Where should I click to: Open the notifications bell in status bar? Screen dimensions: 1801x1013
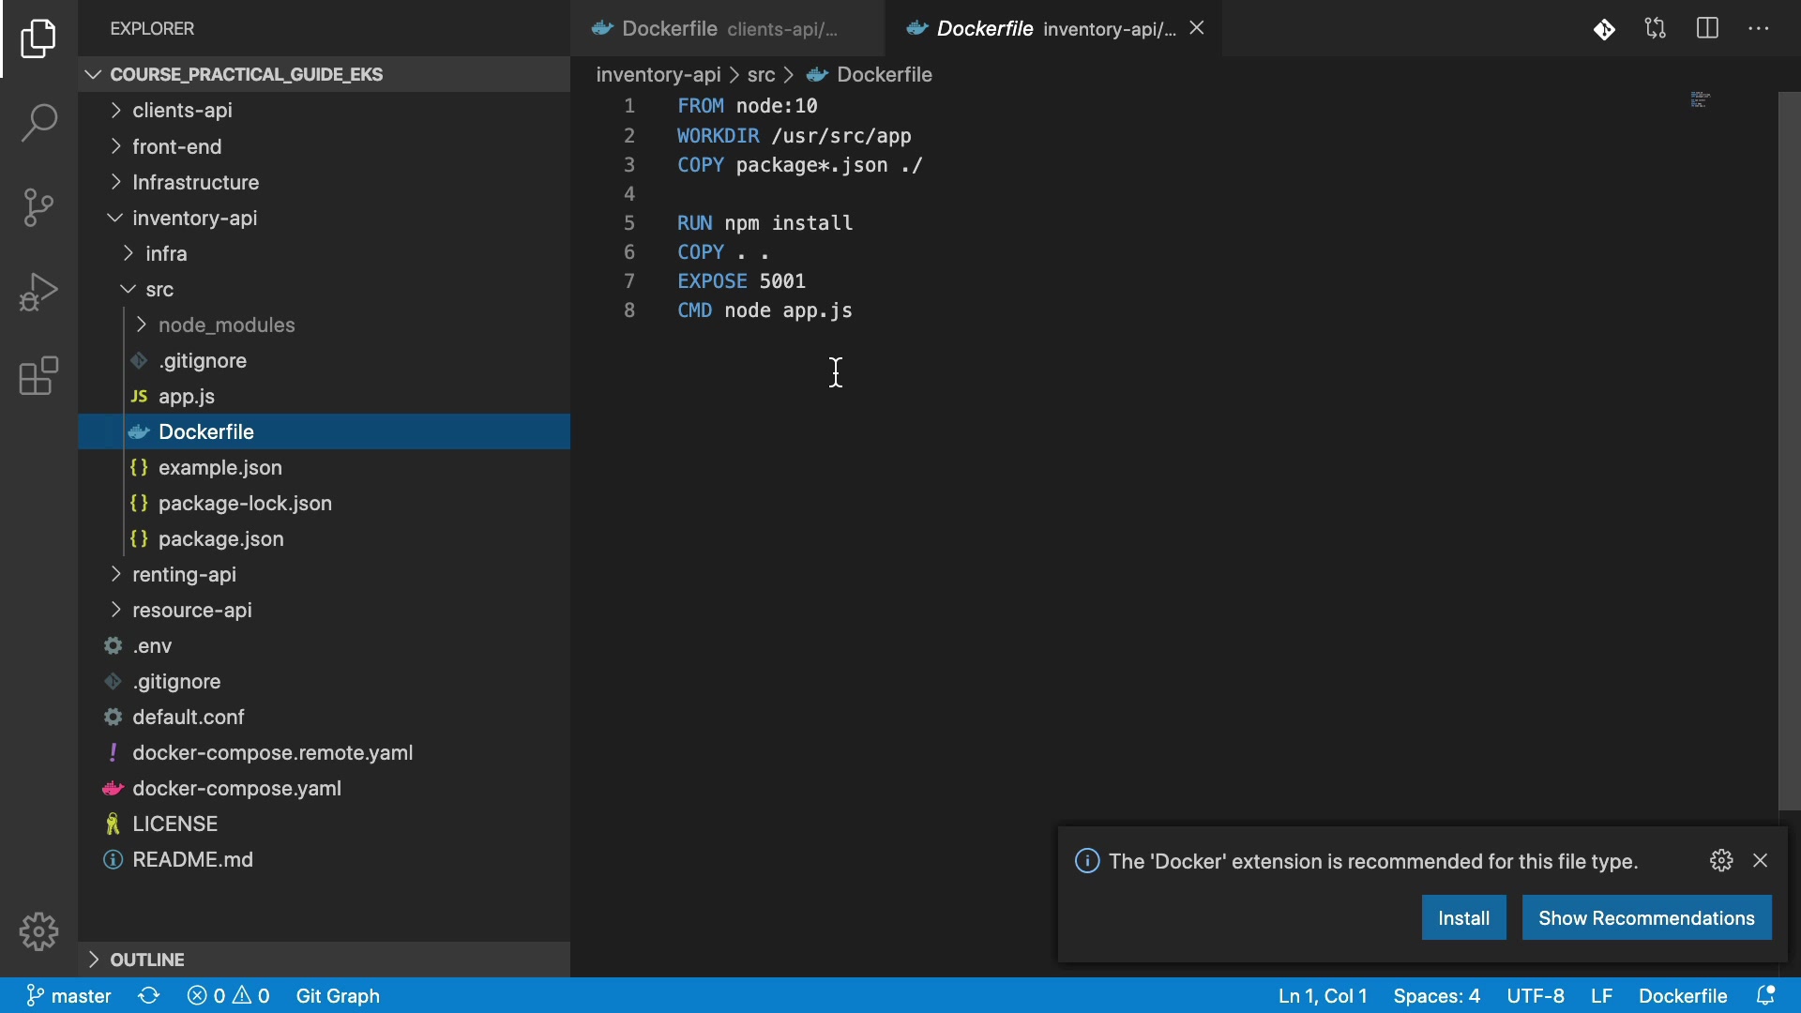pyautogui.click(x=1765, y=995)
